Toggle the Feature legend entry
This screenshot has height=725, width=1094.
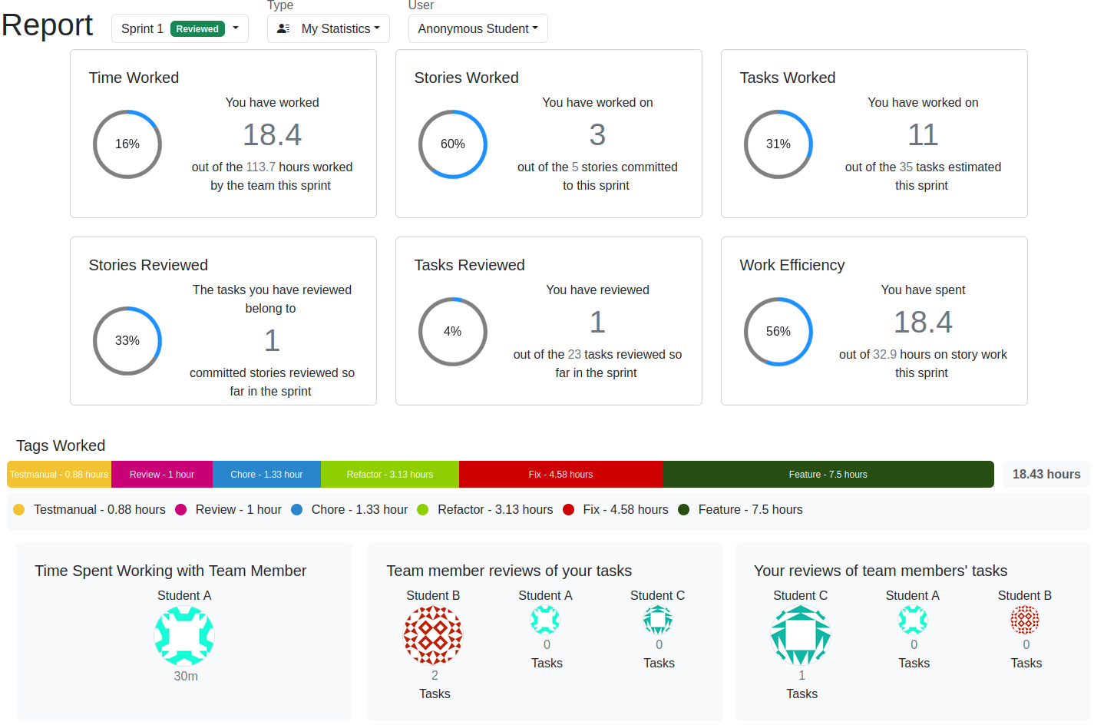pyautogui.click(x=741, y=510)
